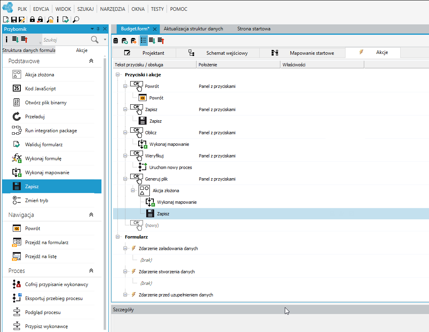Click the new document icon in the main toolbar
The width and height of the screenshot is (429, 332).
[6, 20]
